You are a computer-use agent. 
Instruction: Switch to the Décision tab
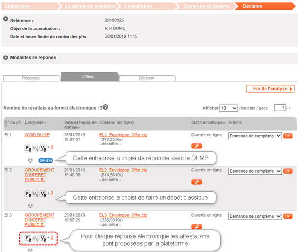[146, 78]
